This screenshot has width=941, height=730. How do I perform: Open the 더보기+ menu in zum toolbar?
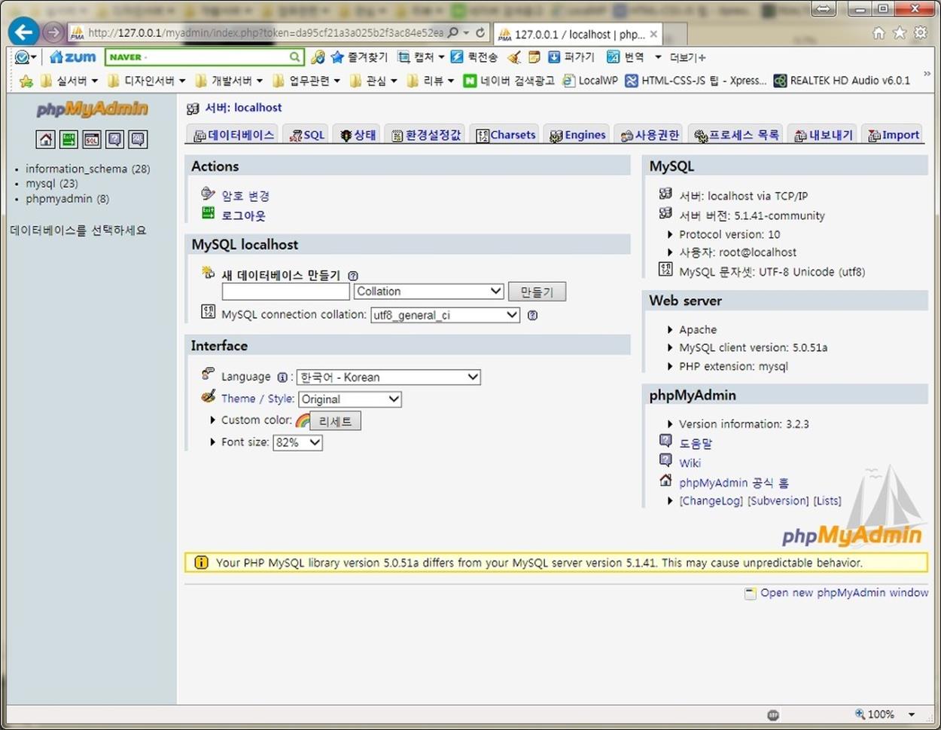pyautogui.click(x=687, y=57)
